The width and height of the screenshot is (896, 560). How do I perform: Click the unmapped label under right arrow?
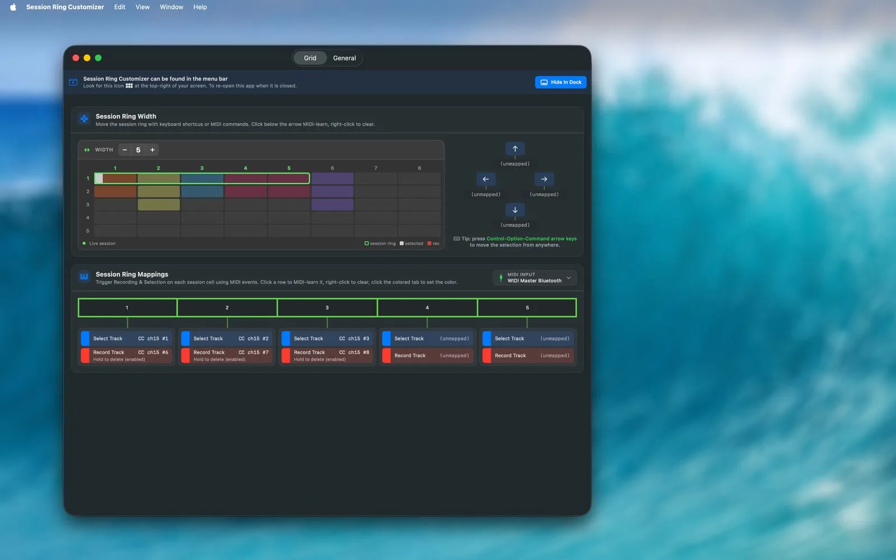(x=544, y=195)
